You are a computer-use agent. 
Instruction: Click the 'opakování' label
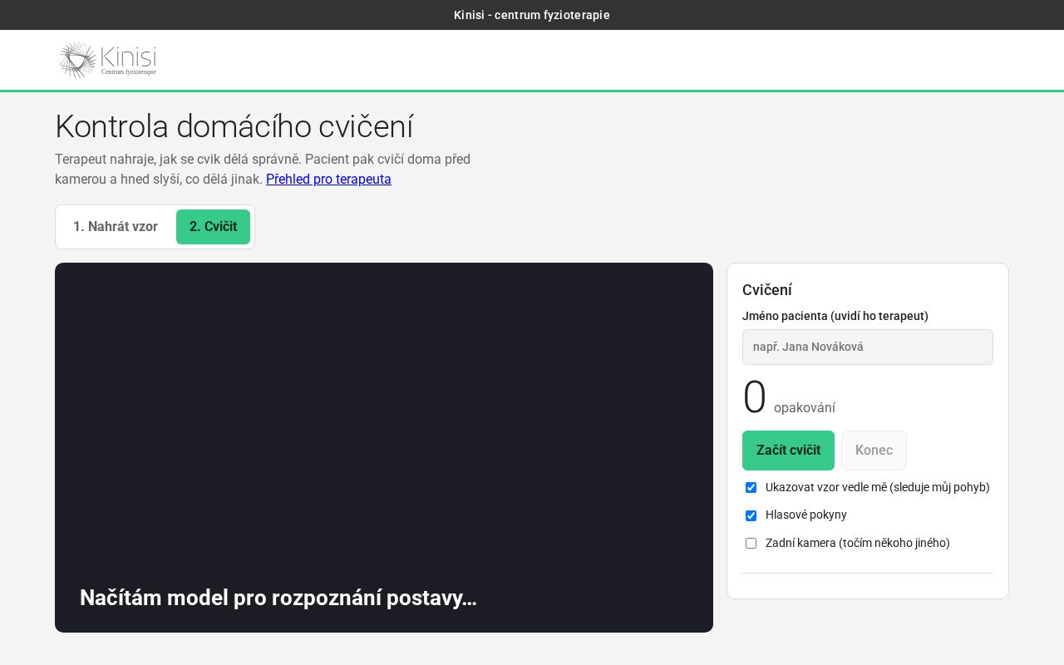(x=805, y=408)
